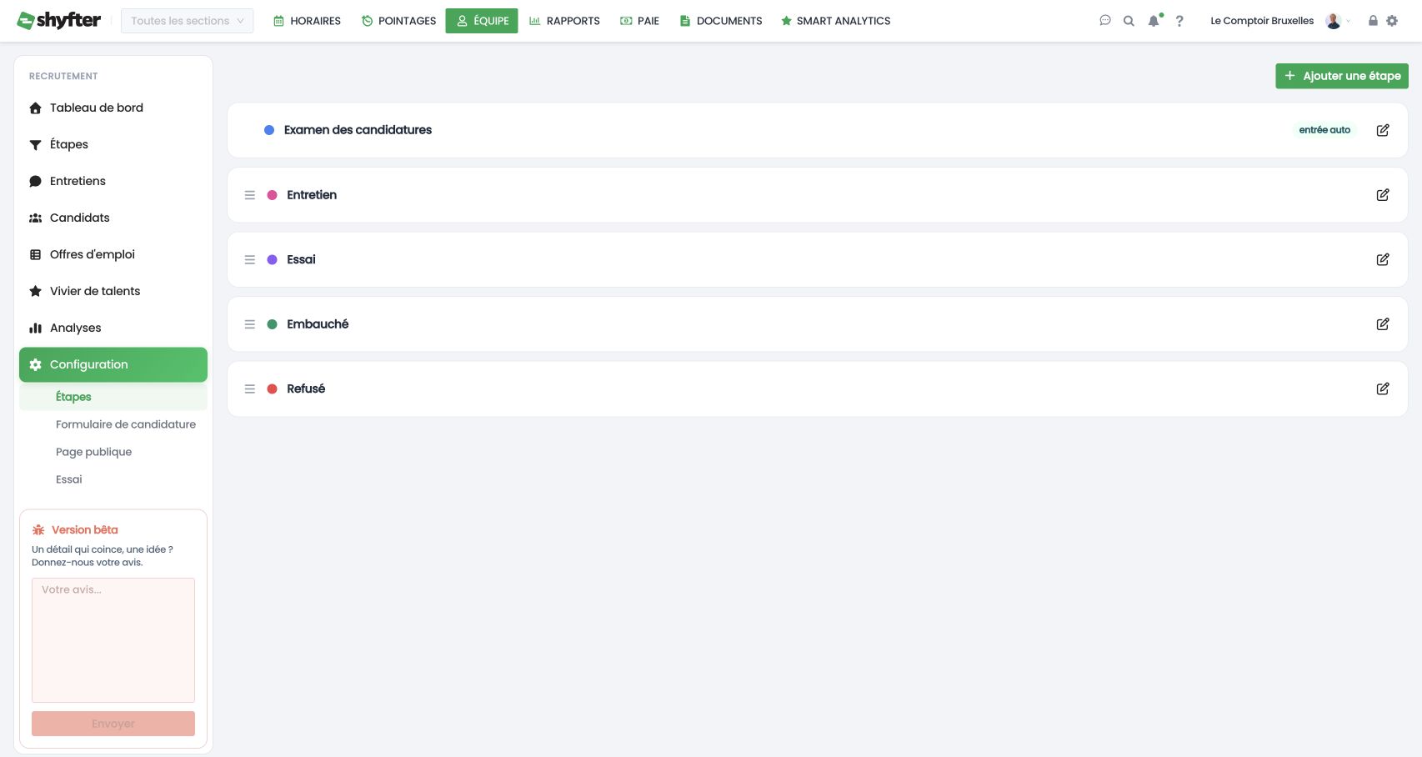Open the RAPPORTS tab
This screenshot has height=757, width=1422.
[564, 21]
